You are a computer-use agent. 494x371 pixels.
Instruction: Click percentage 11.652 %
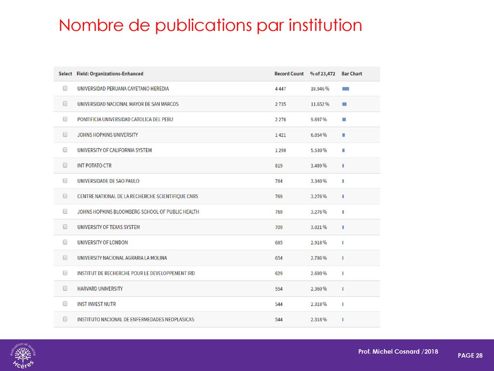(320, 104)
